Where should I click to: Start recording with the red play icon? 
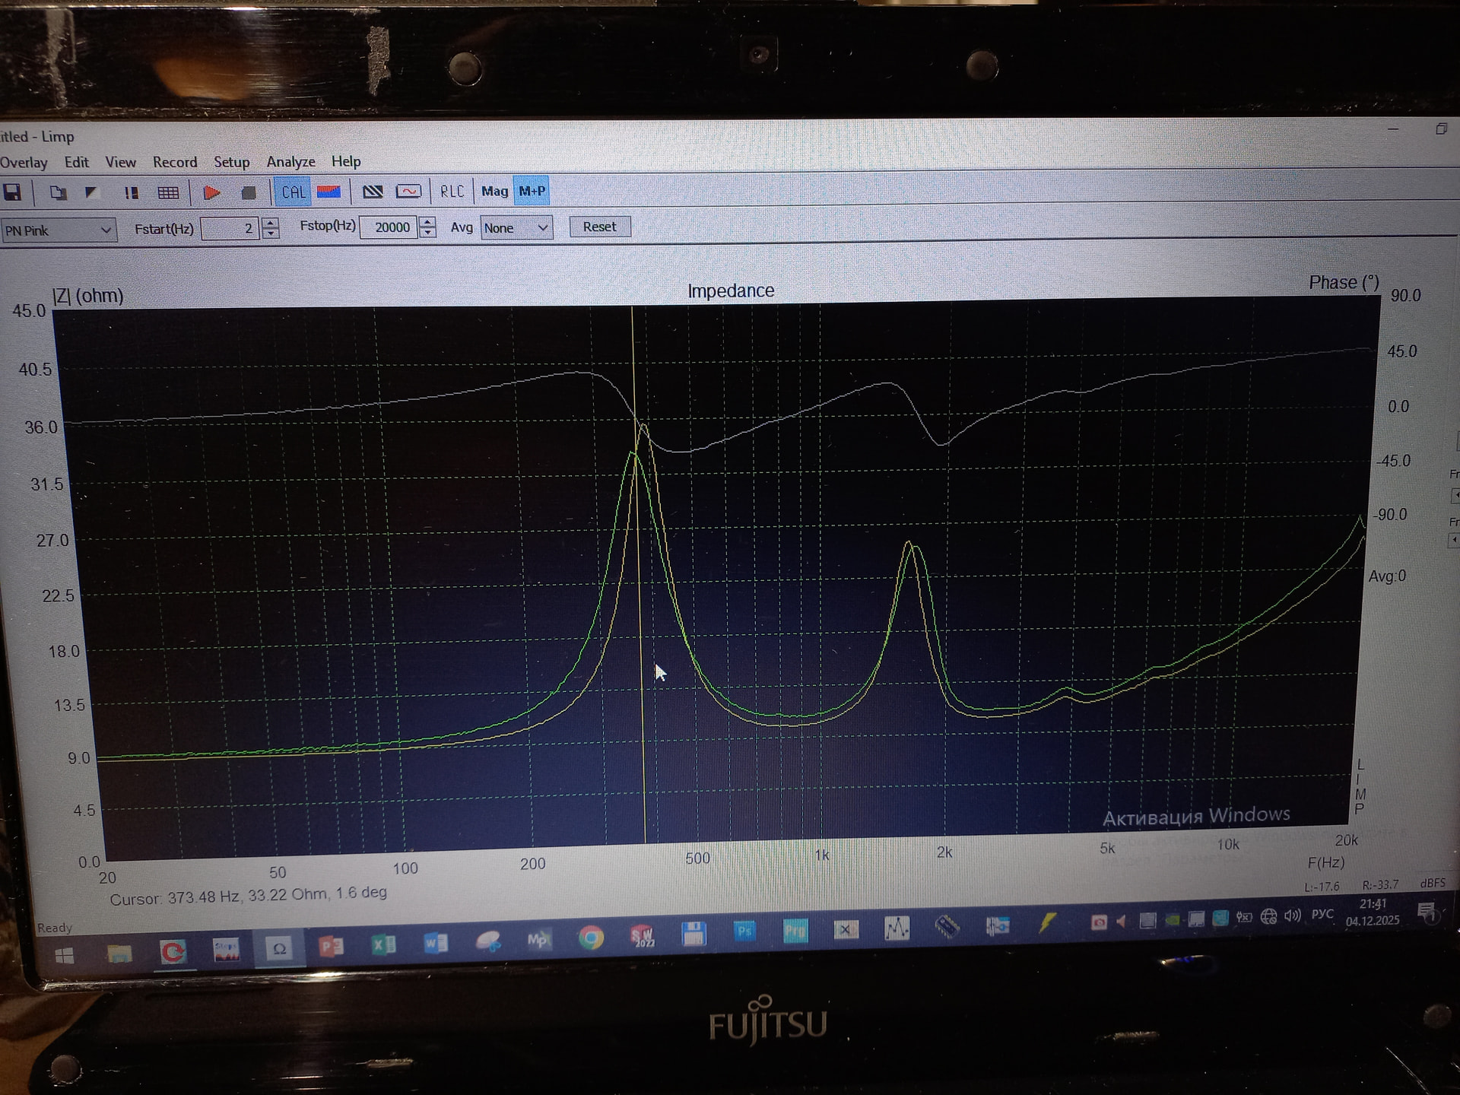(212, 192)
